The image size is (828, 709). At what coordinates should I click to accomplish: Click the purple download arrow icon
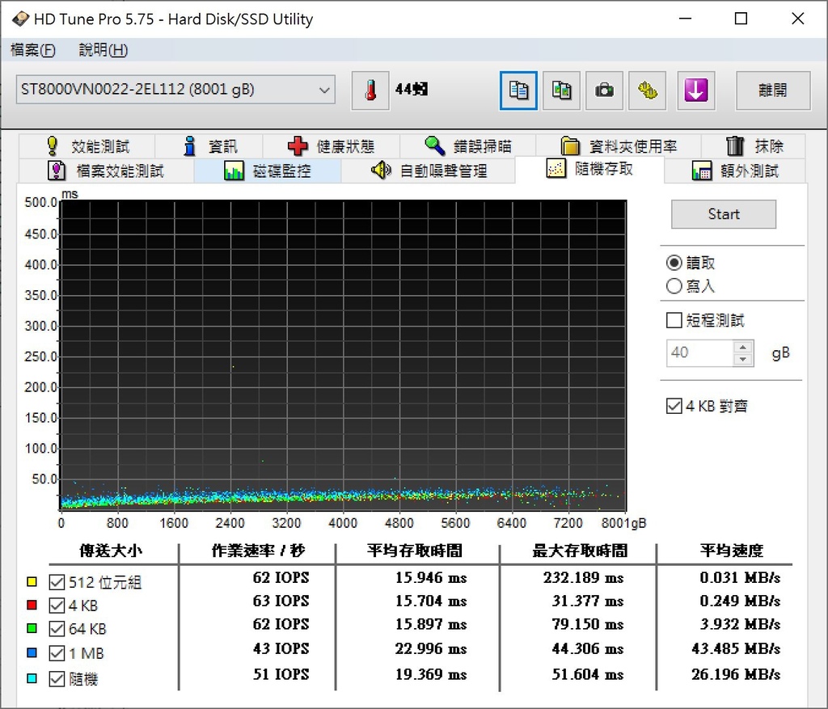pos(696,91)
